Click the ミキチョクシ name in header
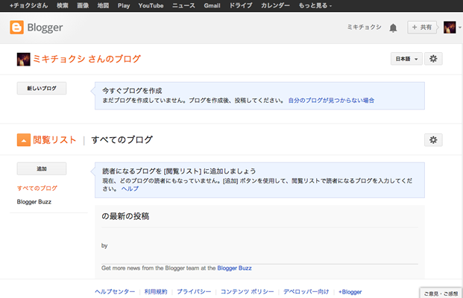This screenshot has height=298, width=463. click(364, 27)
